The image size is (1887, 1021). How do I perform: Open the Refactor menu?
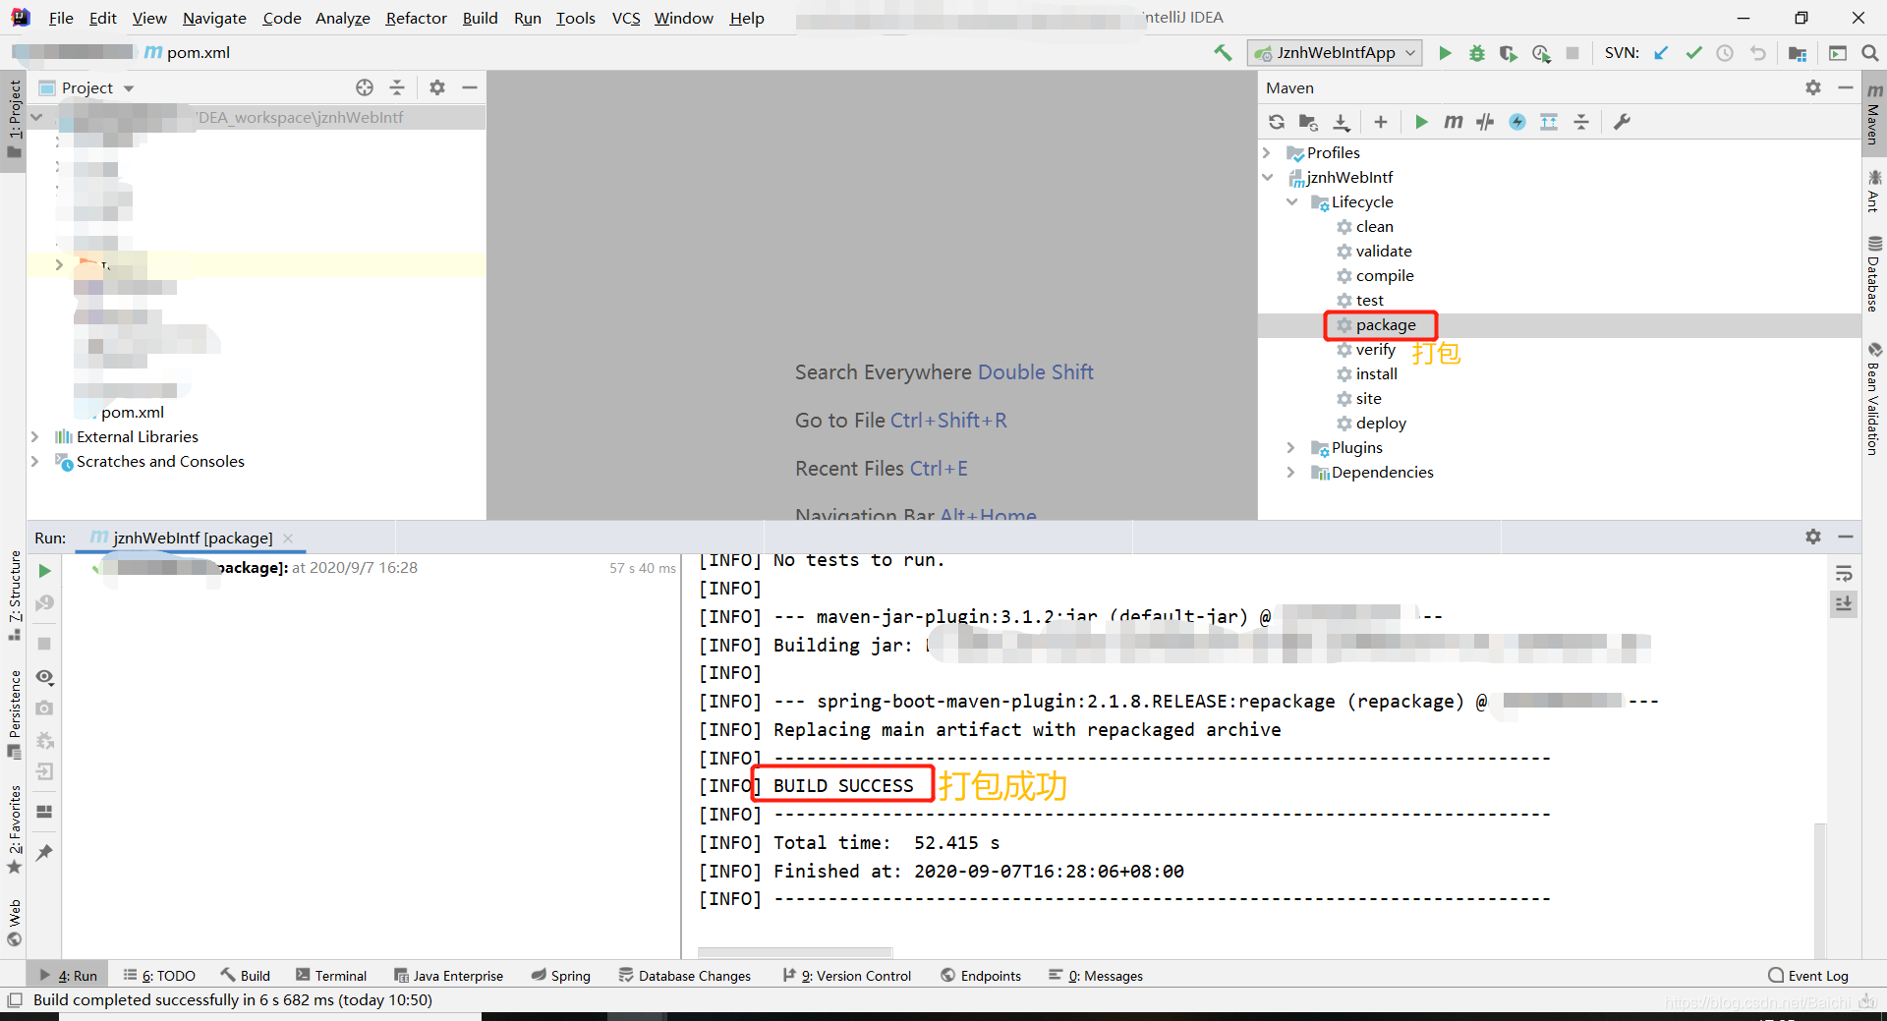(416, 18)
